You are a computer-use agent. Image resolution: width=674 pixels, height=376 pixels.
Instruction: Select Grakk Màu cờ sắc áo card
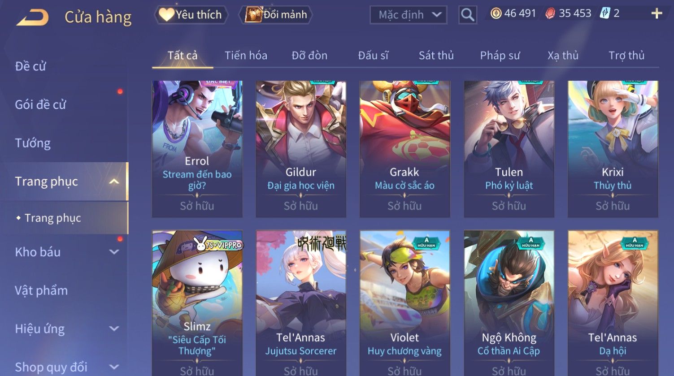pos(405,149)
